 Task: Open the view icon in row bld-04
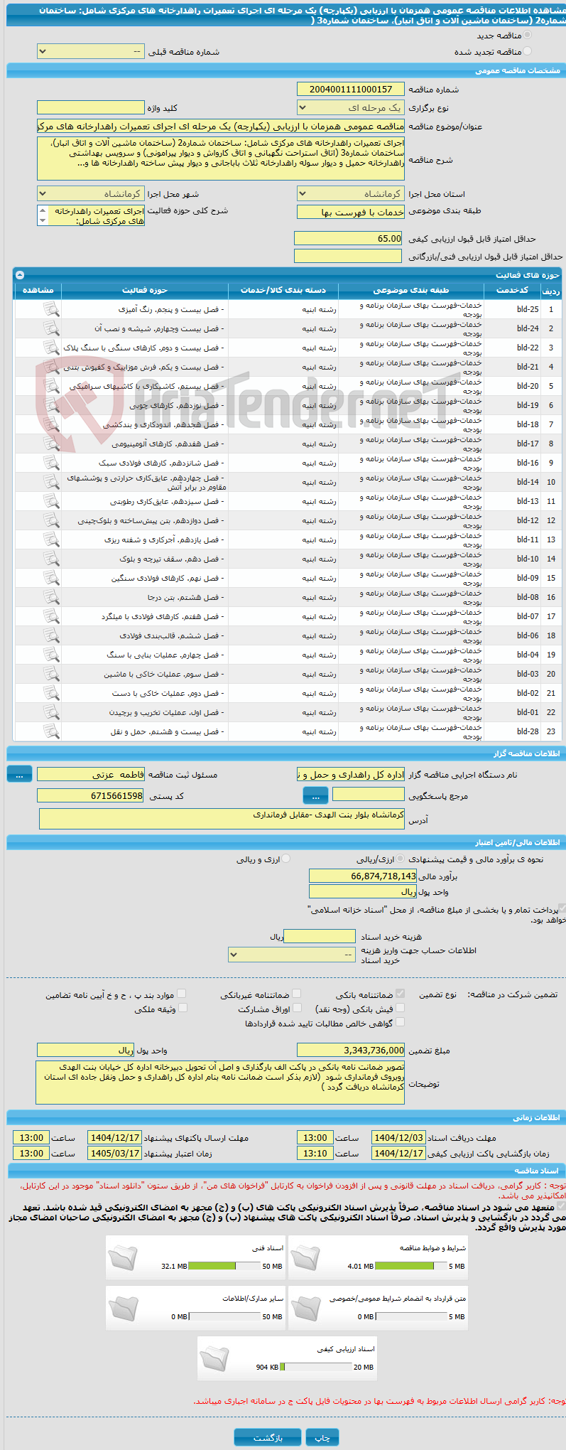(x=50, y=655)
